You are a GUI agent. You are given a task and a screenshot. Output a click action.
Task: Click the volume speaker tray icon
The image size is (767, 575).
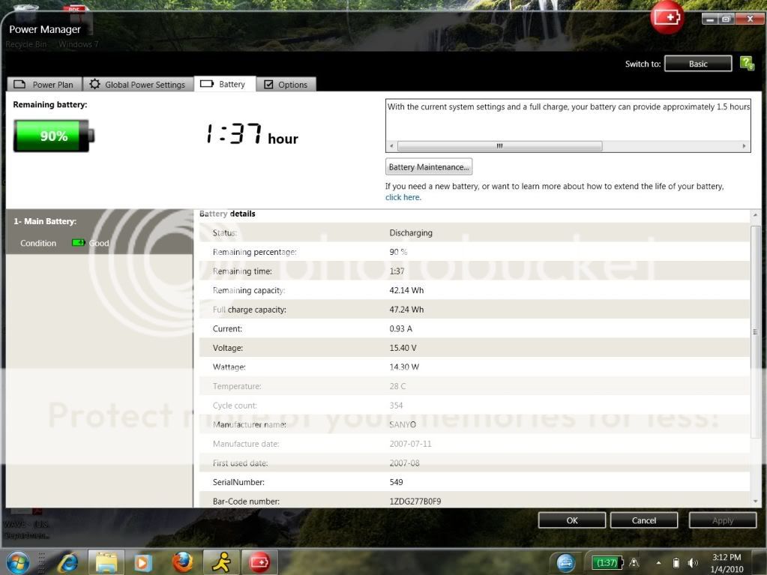[692, 562]
